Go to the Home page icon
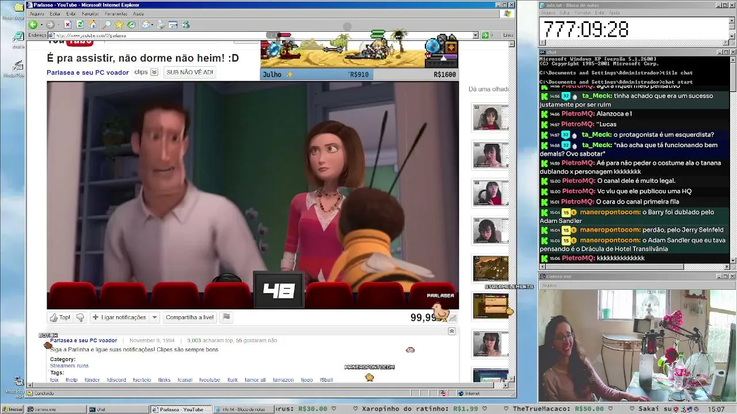 (x=92, y=25)
